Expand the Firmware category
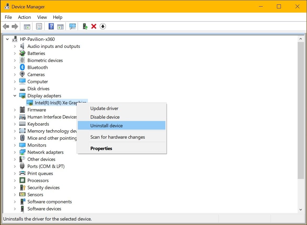 [15, 110]
